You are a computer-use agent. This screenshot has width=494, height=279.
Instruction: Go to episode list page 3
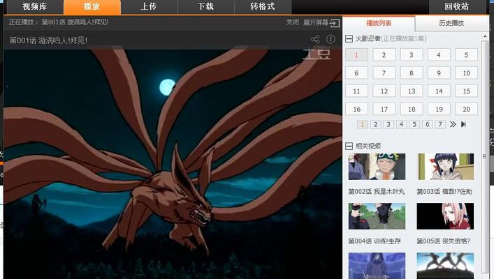(x=388, y=124)
